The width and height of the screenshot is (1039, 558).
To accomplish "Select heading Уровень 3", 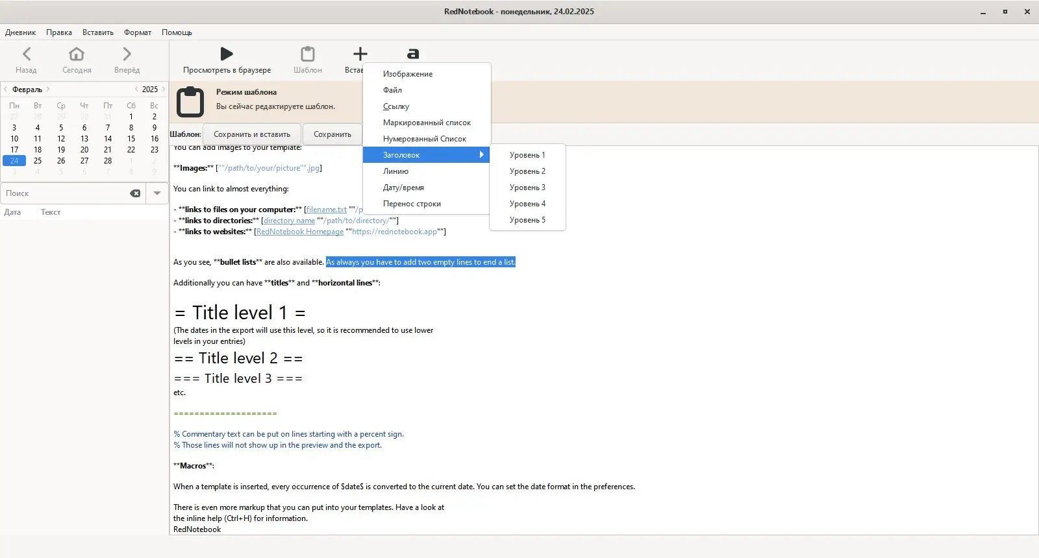I will [527, 188].
